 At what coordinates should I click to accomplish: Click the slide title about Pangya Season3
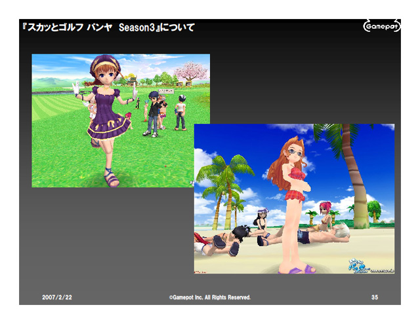click(108, 28)
